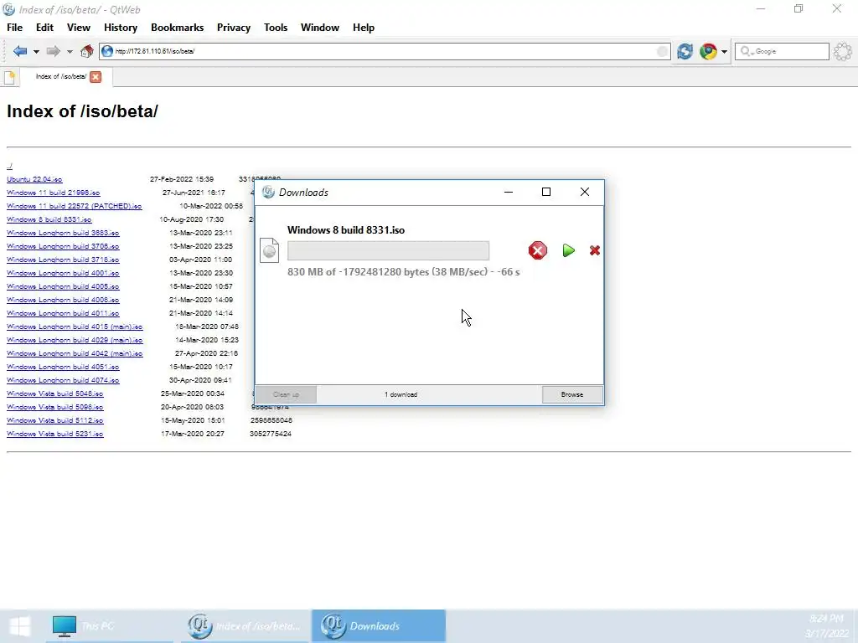
Task: Open Windows Longhorn build 3718.iso link
Action: coord(63,260)
